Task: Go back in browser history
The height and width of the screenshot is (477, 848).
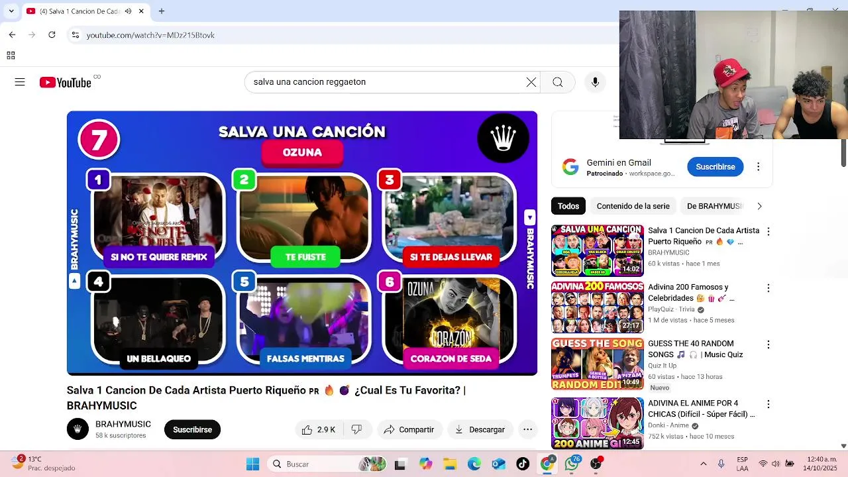Action: point(12,34)
